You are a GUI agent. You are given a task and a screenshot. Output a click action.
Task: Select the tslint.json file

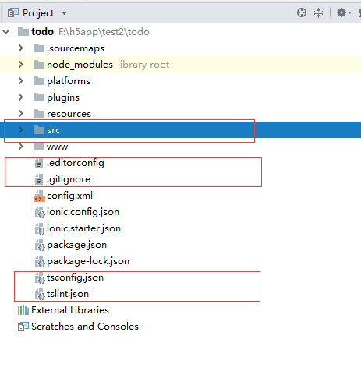180,294
